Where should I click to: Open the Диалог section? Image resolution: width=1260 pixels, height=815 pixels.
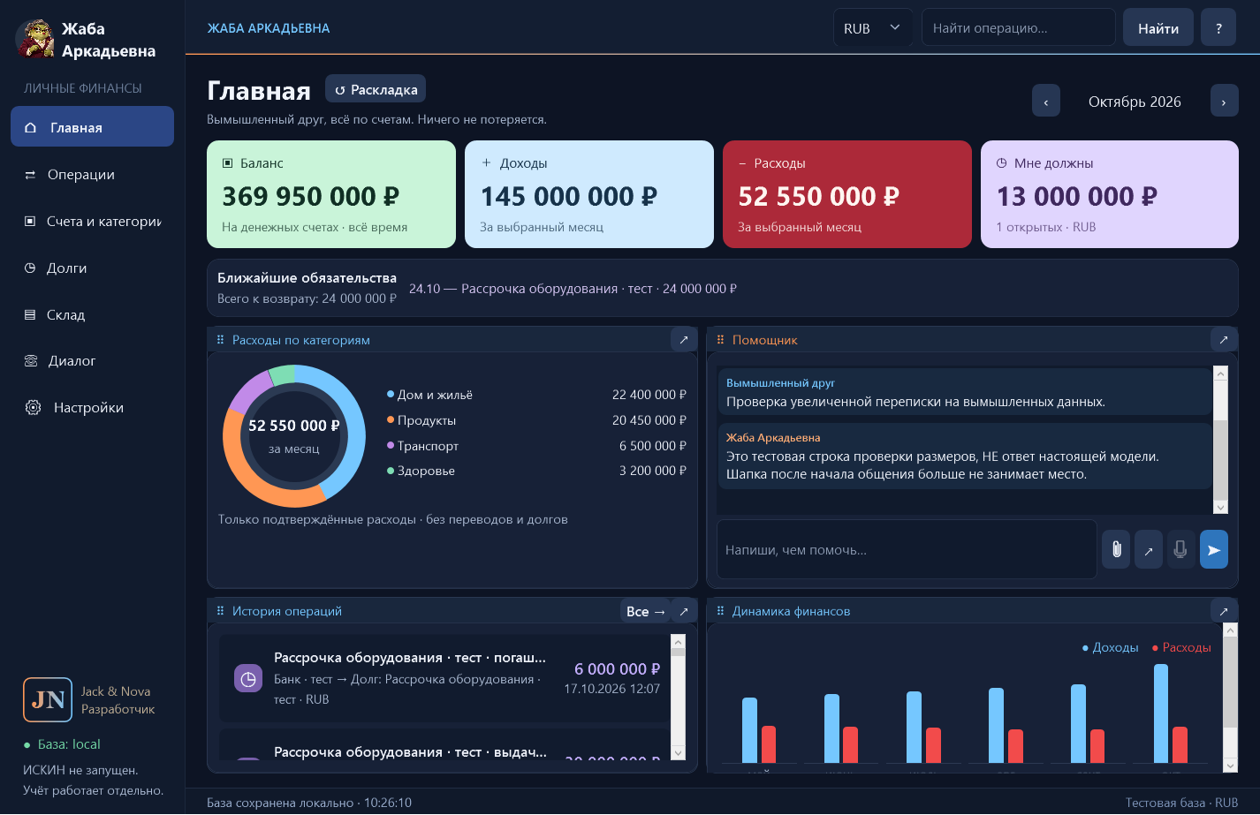pyautogui.click(x=92, y=360)
